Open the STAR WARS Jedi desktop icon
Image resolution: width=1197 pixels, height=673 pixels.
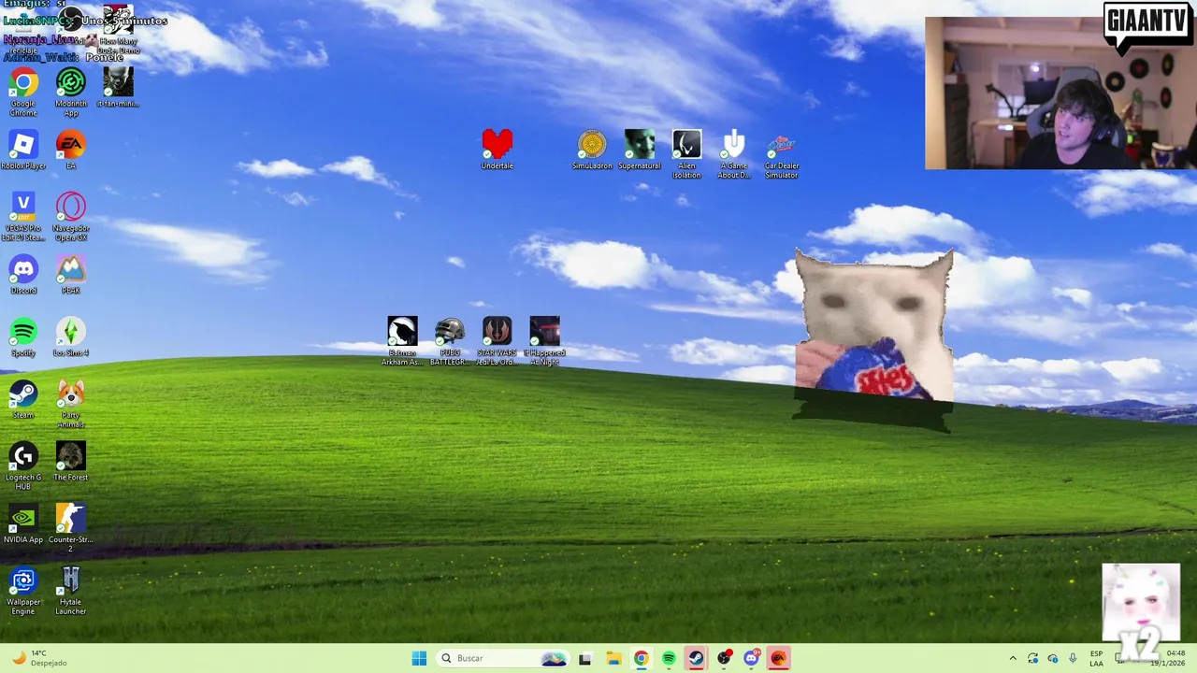(x=498, y=341)
